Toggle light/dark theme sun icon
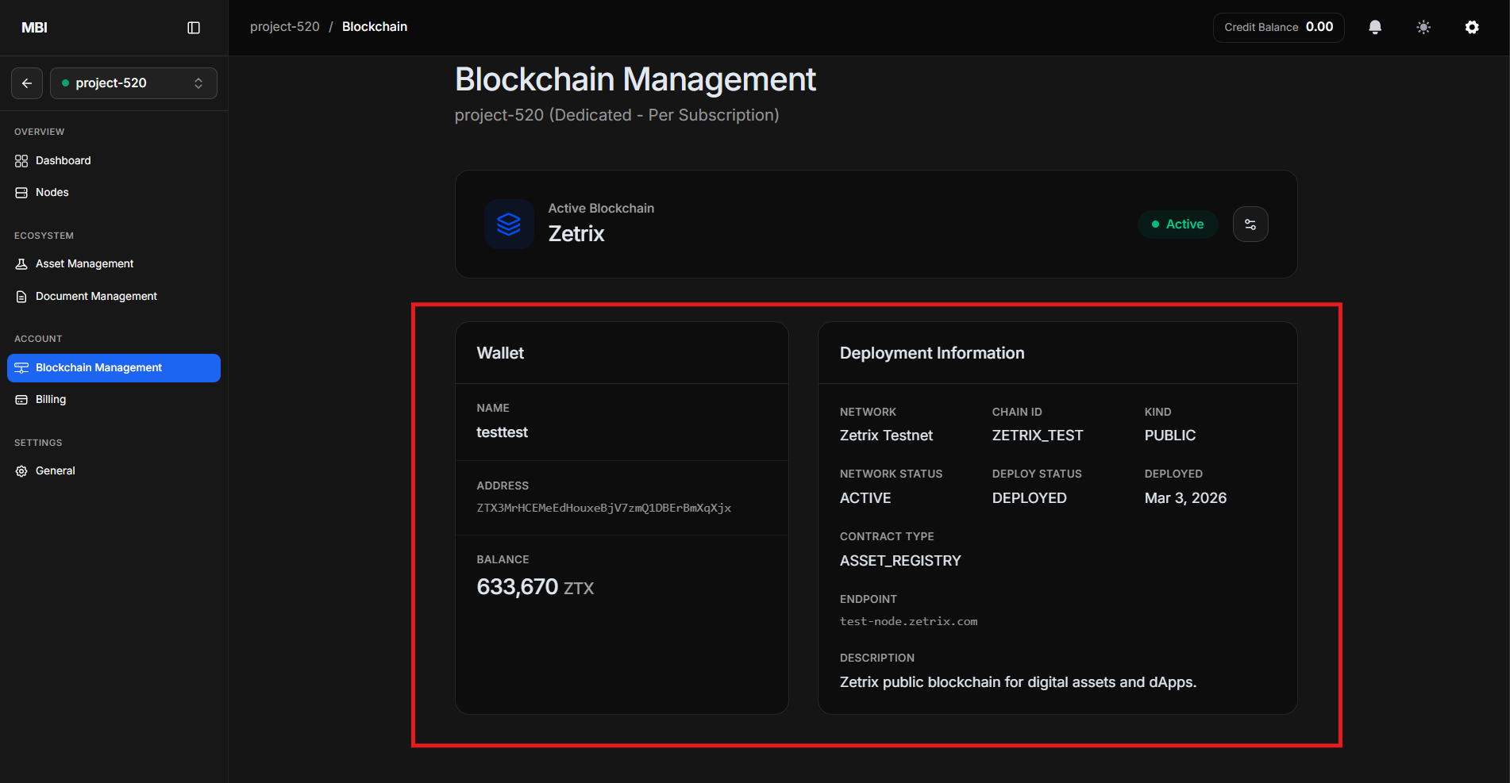Screen dimensions: 1510x783 point(1423,28)
